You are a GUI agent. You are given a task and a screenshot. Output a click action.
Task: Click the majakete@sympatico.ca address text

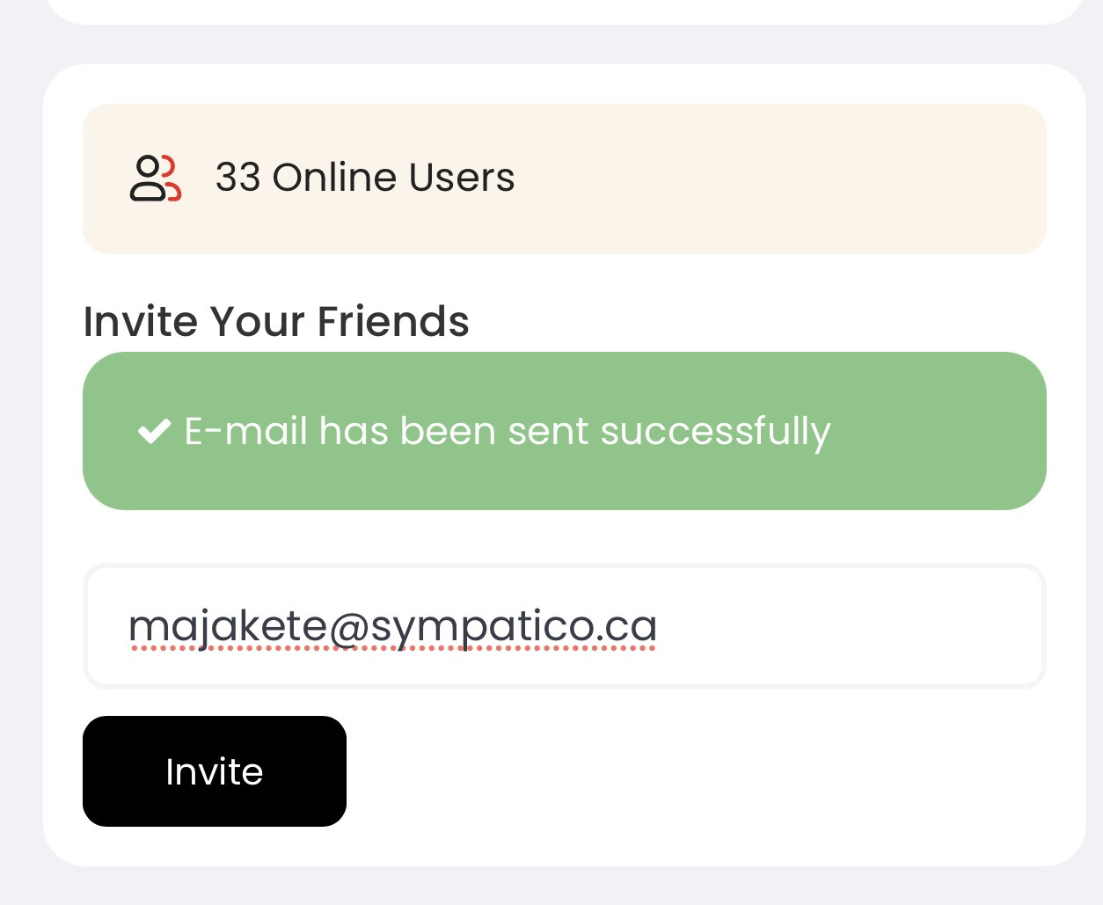pos(392,627)
